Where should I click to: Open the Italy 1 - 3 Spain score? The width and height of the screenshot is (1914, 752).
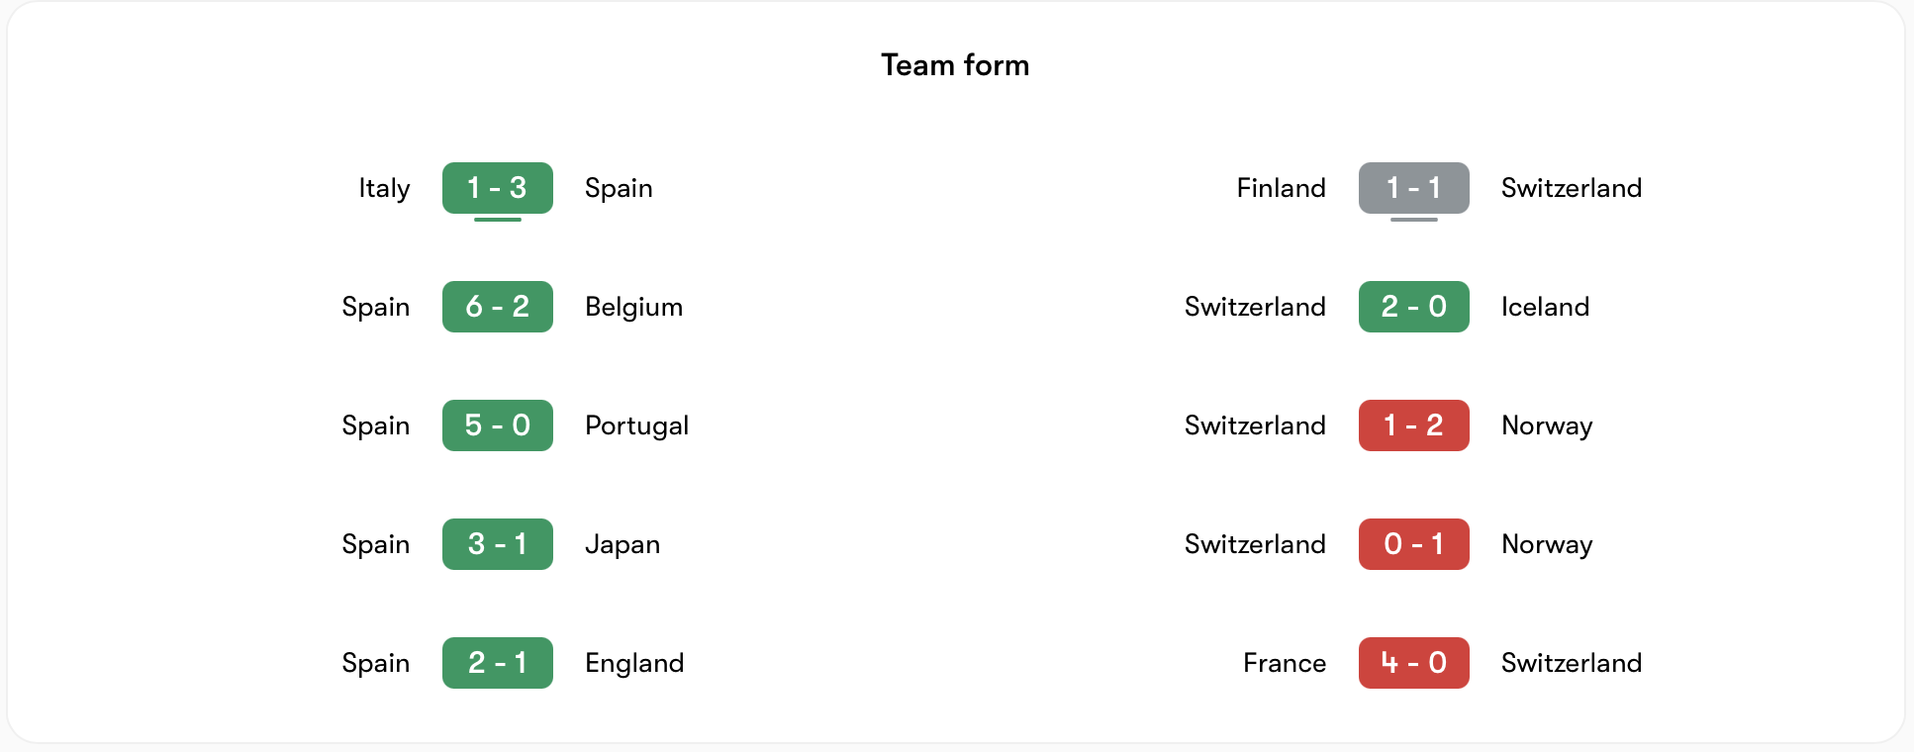tap(498, 188)
